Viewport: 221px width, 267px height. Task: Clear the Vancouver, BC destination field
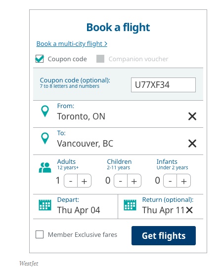pyautogui.click(x=192, y=144)
